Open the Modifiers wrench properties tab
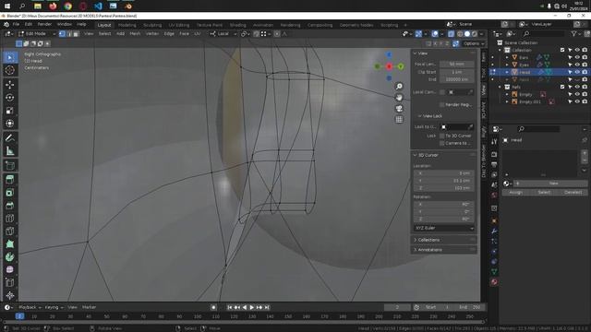 tap(494, 231)
